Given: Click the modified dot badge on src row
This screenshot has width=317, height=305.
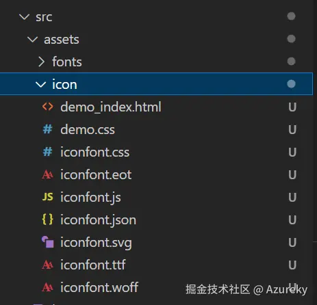Looking at the screenshot, I should [291, 16].
